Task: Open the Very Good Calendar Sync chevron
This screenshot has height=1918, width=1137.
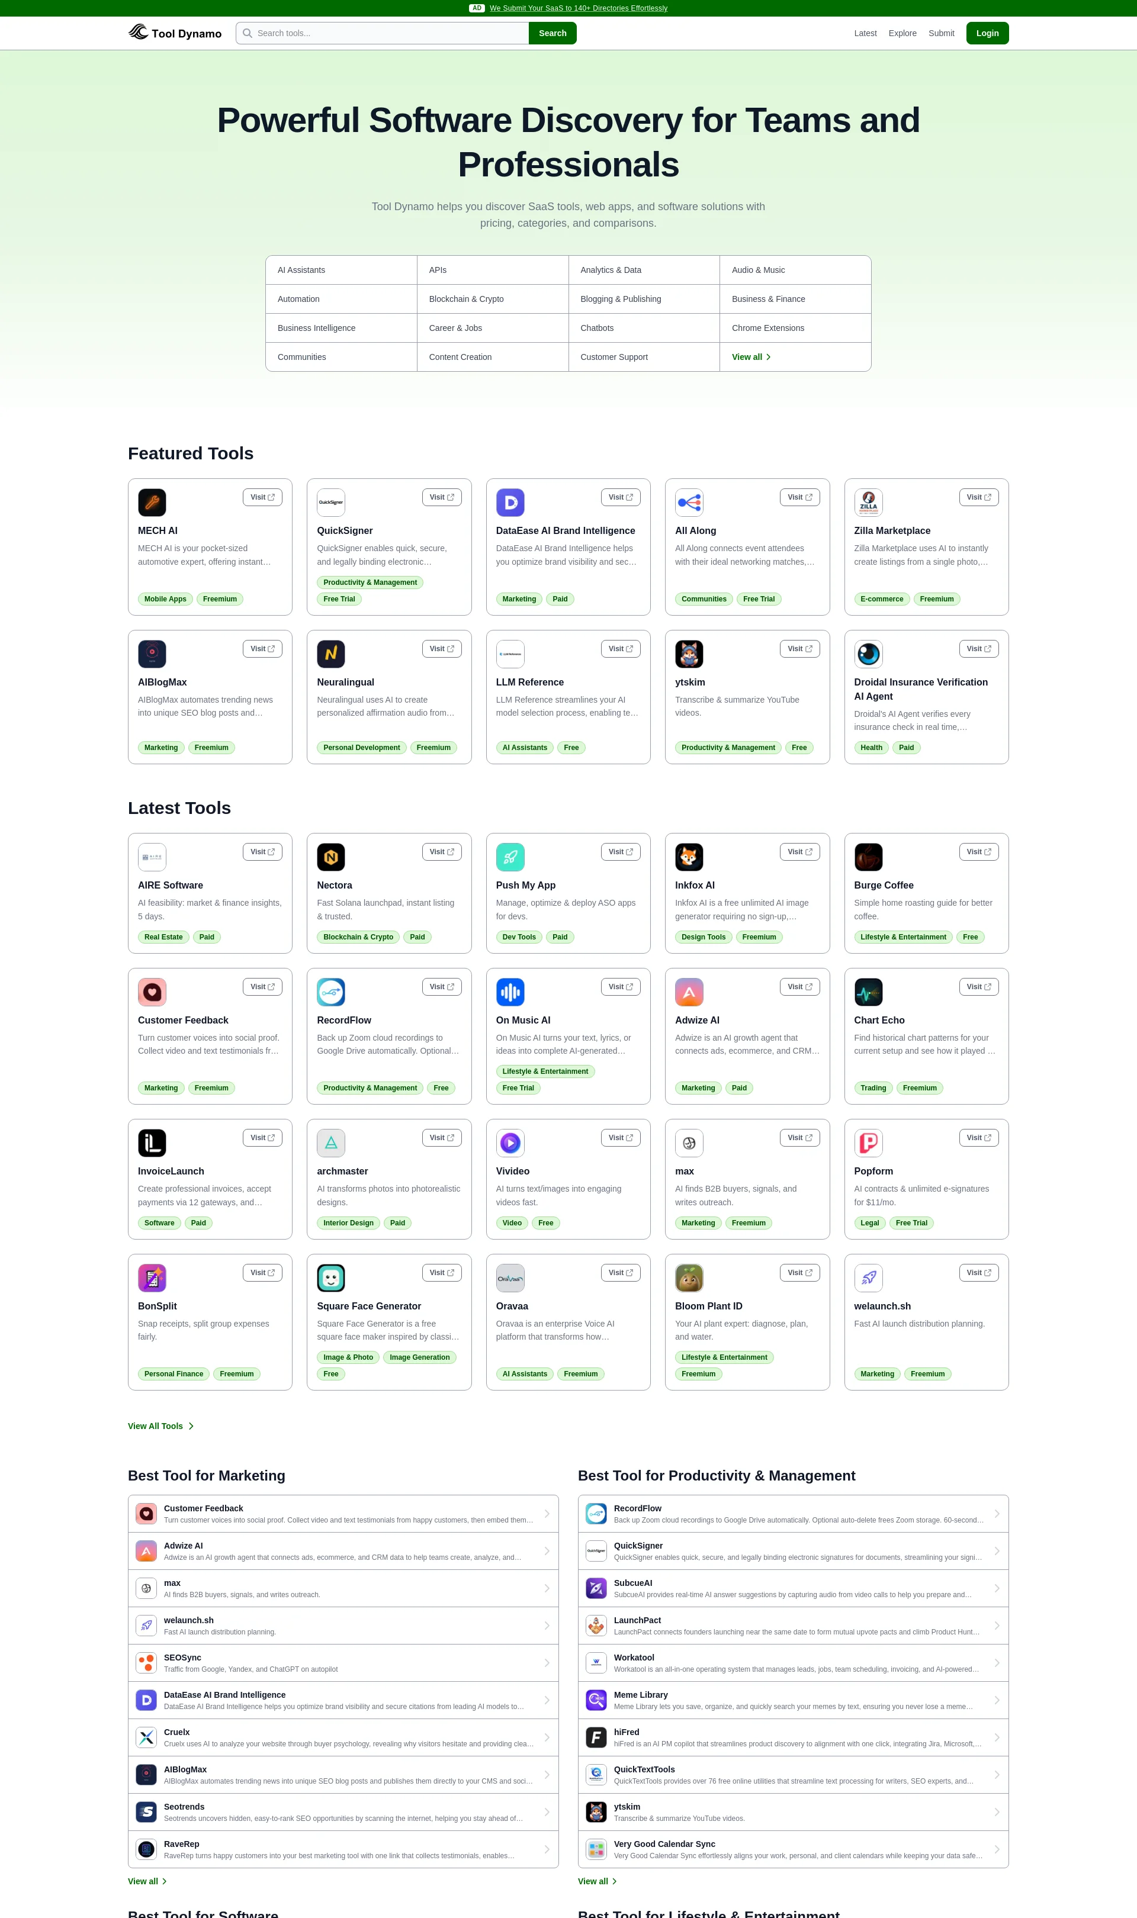Action: click(x=997, y=1849)
